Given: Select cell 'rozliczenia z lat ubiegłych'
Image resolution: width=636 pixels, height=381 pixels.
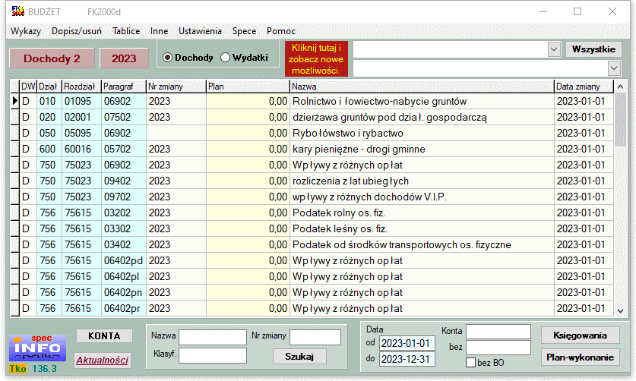Looking at the screenshot, I should (x=422, y=181).
